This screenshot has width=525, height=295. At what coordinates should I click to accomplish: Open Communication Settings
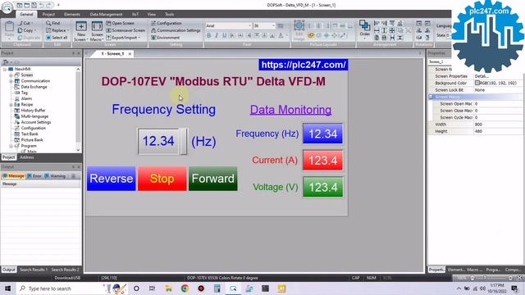click(x=176, y=30)
